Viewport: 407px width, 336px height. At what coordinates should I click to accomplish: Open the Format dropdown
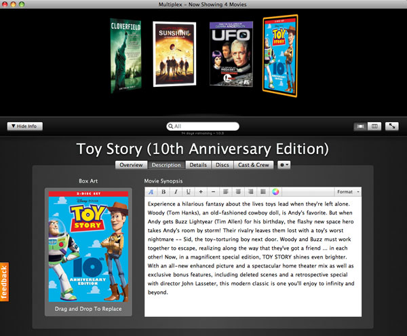click(x=348, y=192)
